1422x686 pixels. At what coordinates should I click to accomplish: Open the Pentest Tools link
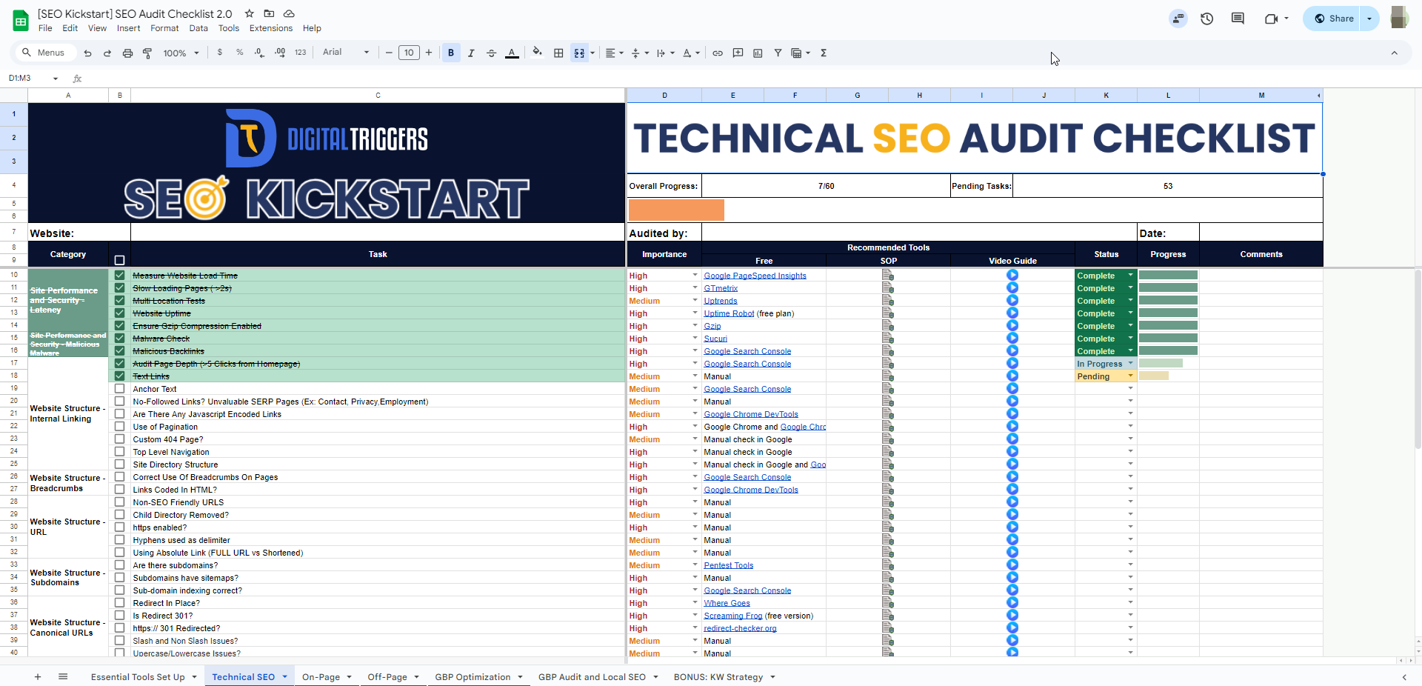pos(728,565)
